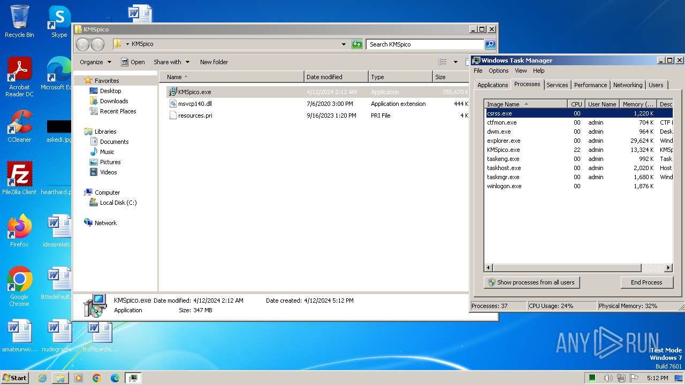The height and width of the screenshot is (385, 685).
Task: Click Task Manager taskbar button
Action: [x=133, y=378]
